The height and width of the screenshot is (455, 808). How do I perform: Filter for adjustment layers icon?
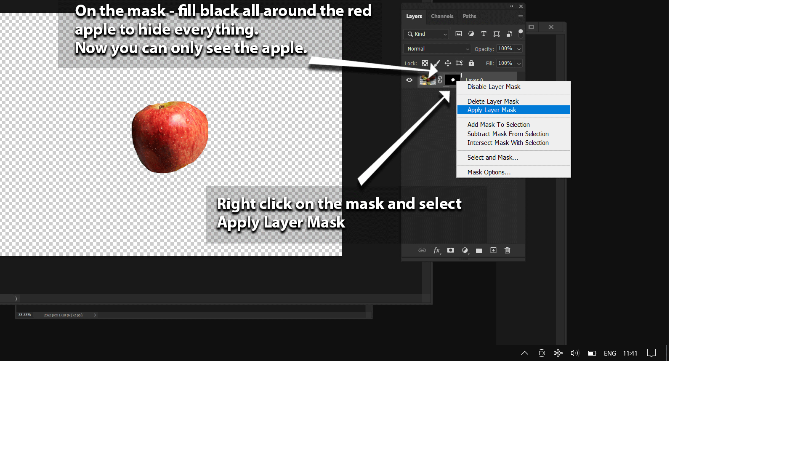pyautogui.click(x=471, y=34)
